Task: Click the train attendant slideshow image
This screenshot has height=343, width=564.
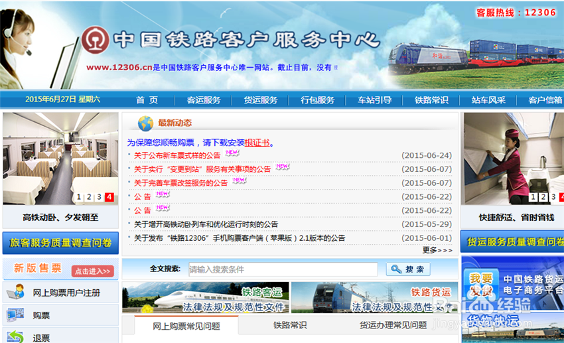Action: 514,159
